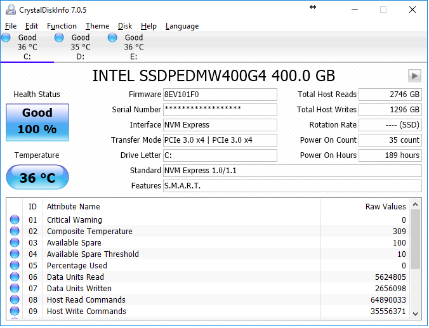Click the Attribute Name column header
429x328 pixels.
point(181,207)
